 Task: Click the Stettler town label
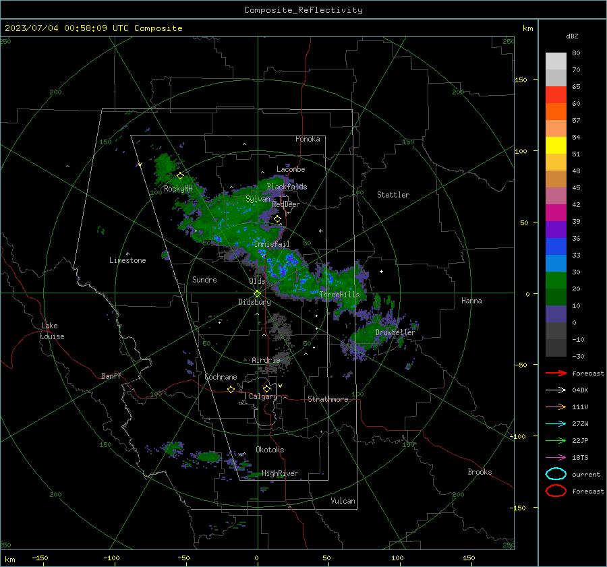pos(393,195)
